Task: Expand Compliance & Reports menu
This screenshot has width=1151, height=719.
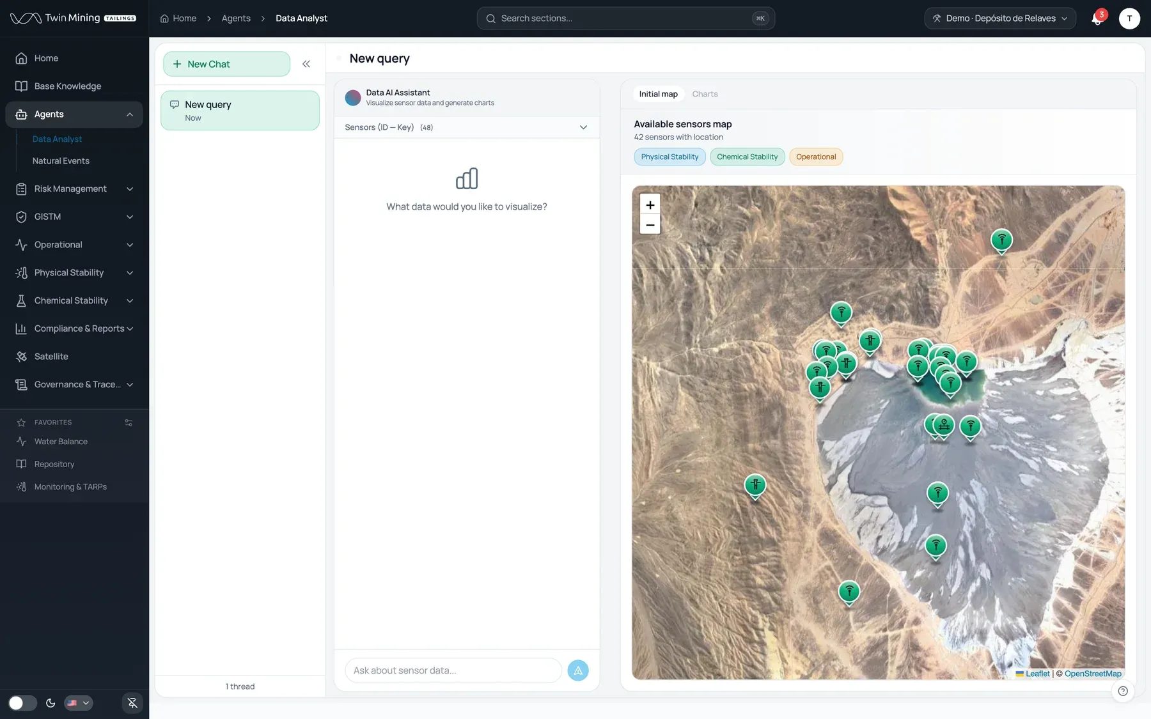Action: point(74,329)
